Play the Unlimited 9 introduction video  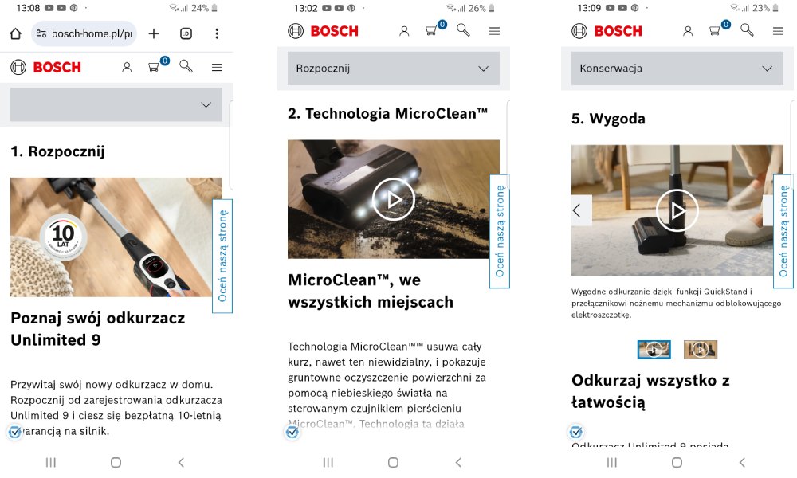pyautogui.click(x=116, y=237)
